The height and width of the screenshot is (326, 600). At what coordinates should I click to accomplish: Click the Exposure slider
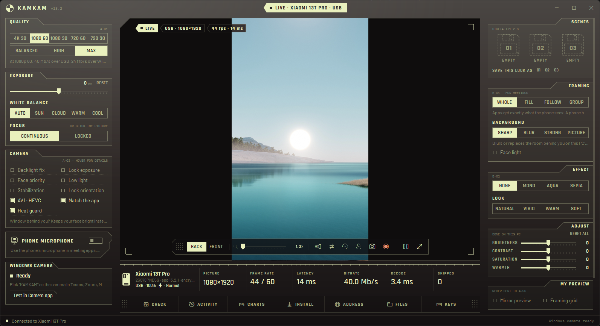point(59,91)
